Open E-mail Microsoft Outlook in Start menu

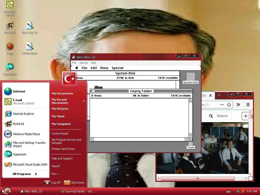(26, 102)
